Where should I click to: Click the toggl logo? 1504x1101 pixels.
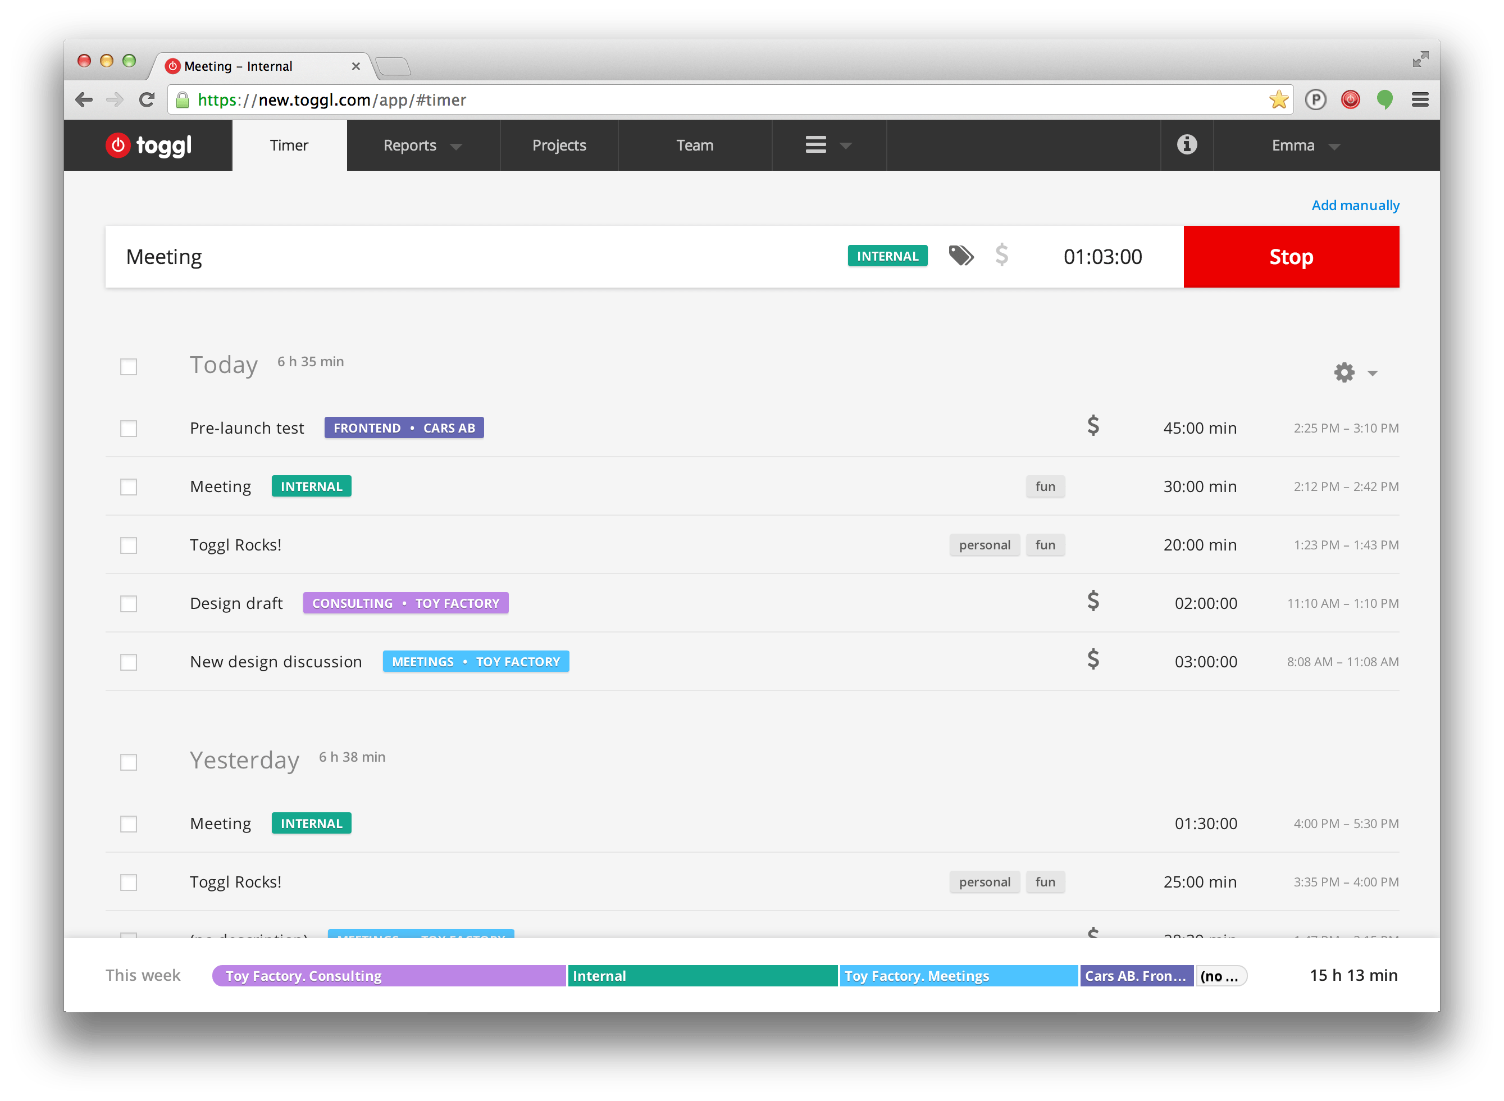pyautogui.click(x=149, y=145)
